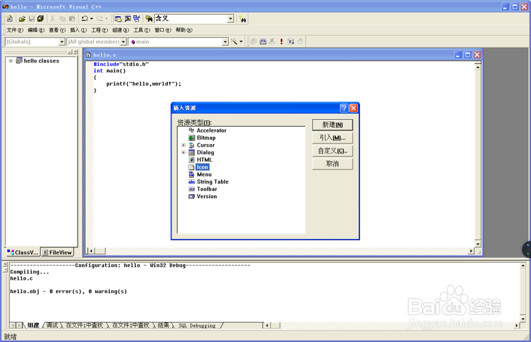Open the 帮助(H) menu
The height and width of the screenshot is (342, 531).
click(x=184, y=30)
